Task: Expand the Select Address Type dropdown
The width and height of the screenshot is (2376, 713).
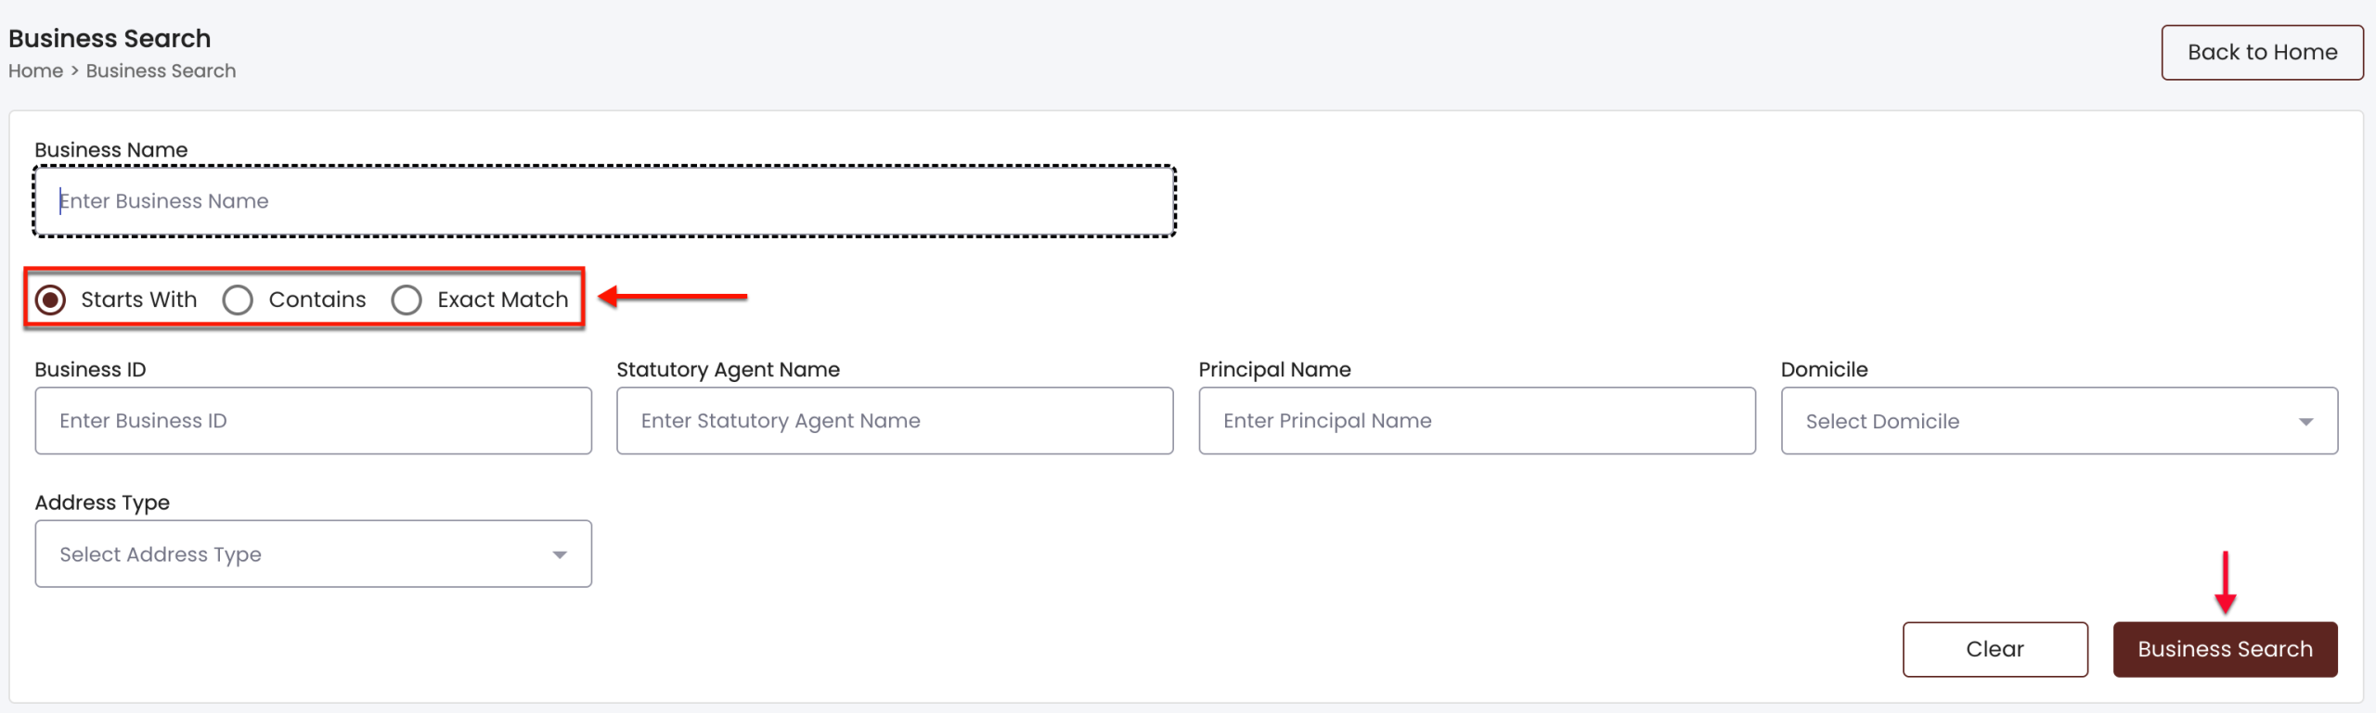Action: [x=314, y=554]
